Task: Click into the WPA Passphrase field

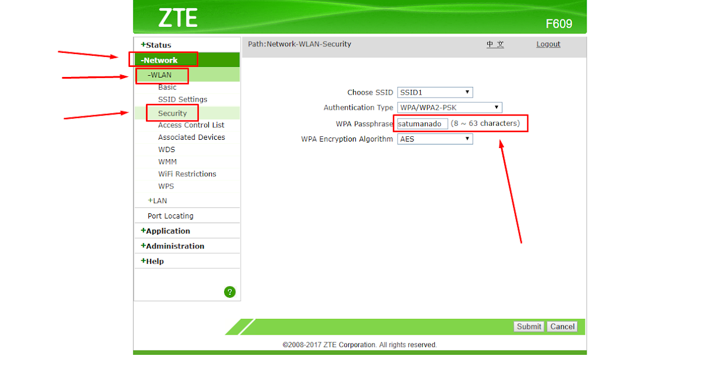Action: [422, 124]
